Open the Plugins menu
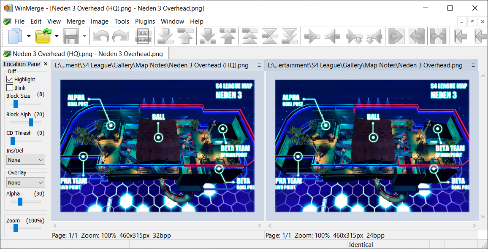This screenshot has height=249, width=488. click(x=145, y=21)
